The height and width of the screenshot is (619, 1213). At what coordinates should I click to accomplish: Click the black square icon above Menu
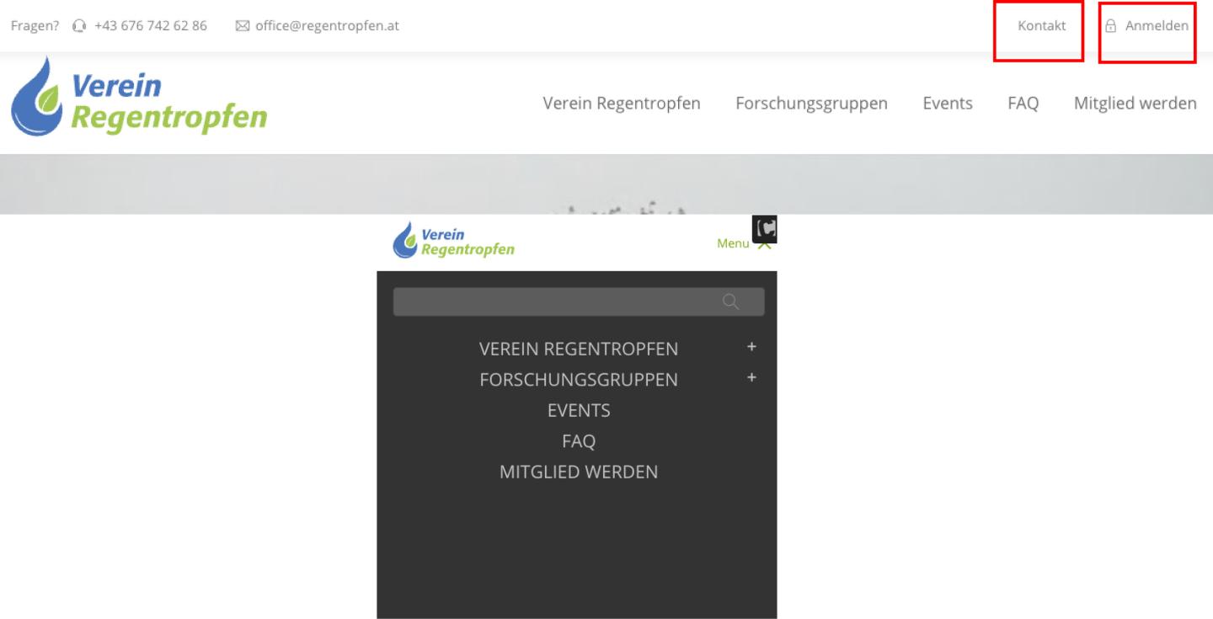pyautogui.click(x=765, y=227)
